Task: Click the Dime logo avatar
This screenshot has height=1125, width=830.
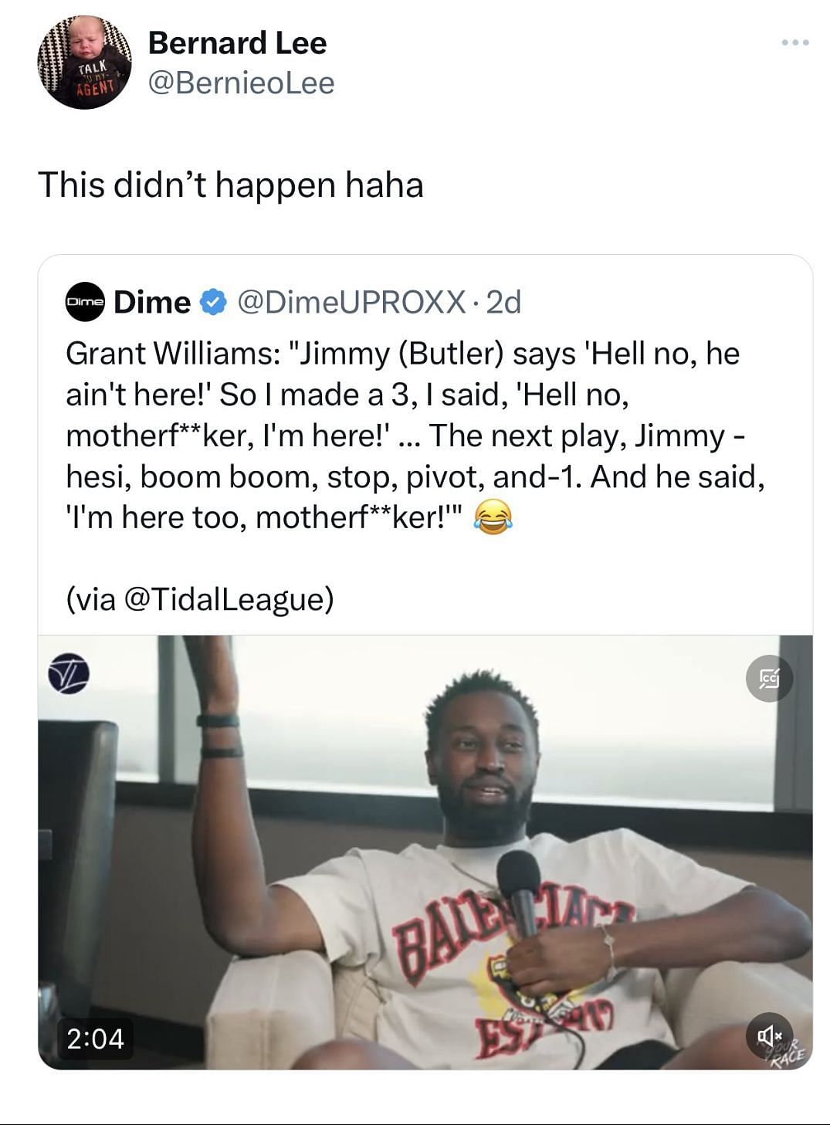Action: pos(84,302)
